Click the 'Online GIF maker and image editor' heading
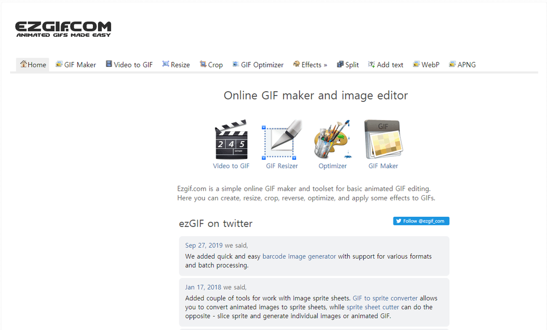 [x=316, y=96]
